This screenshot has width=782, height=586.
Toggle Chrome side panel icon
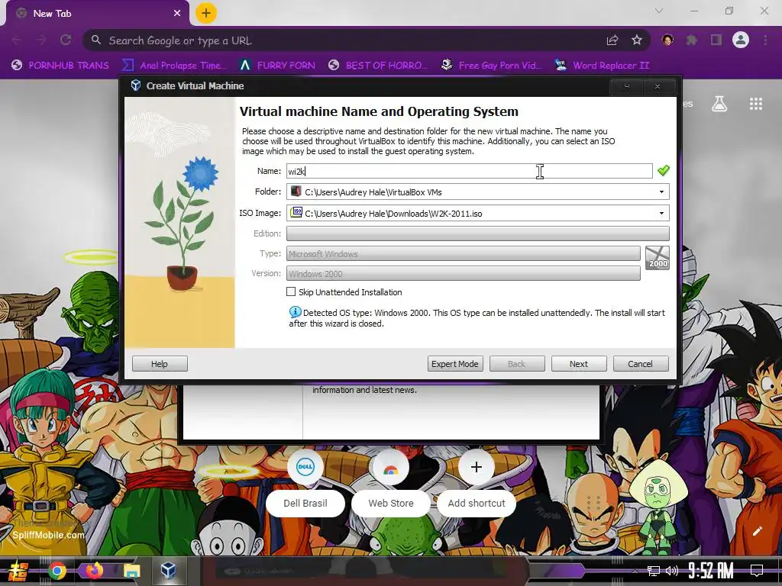716,40
